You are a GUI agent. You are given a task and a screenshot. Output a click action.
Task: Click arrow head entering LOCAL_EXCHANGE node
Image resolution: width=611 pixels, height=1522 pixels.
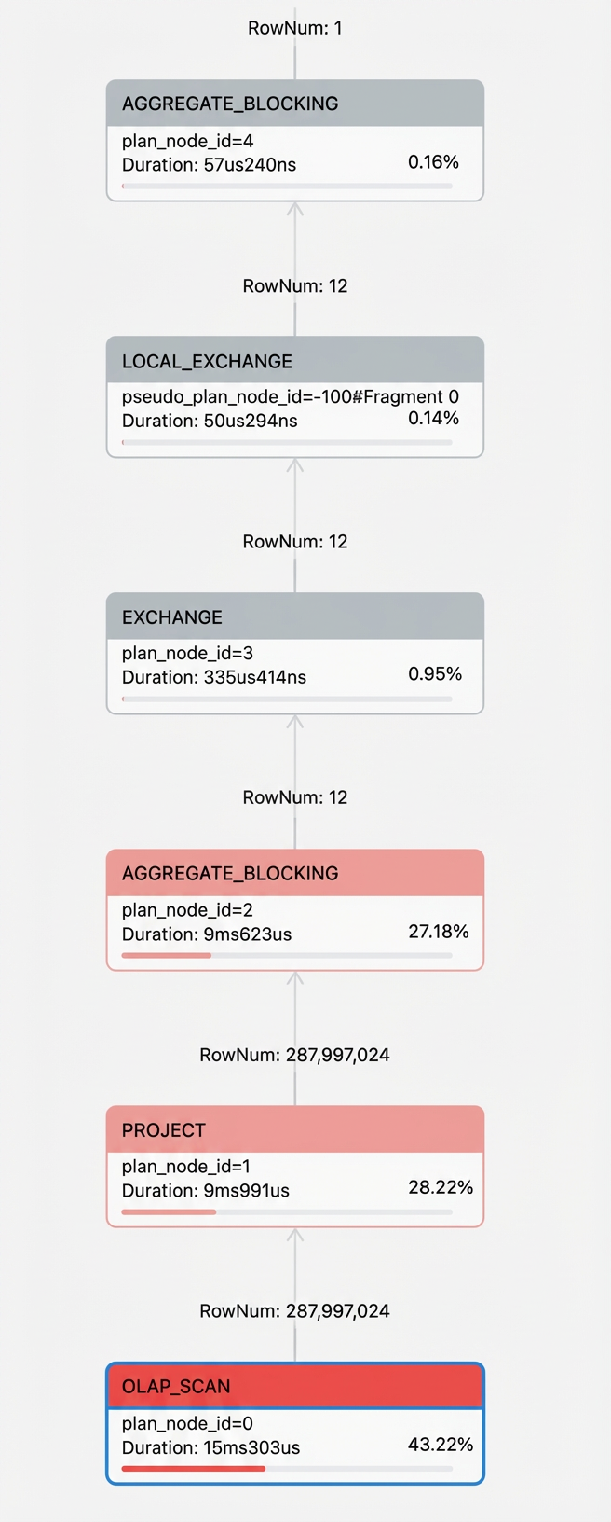[295, 465]
